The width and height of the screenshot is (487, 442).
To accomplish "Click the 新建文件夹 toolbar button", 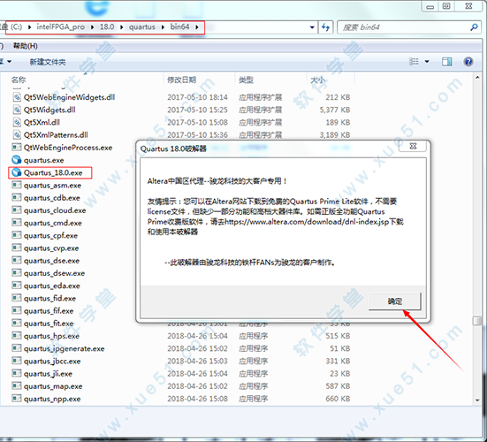I will [48, 62].
